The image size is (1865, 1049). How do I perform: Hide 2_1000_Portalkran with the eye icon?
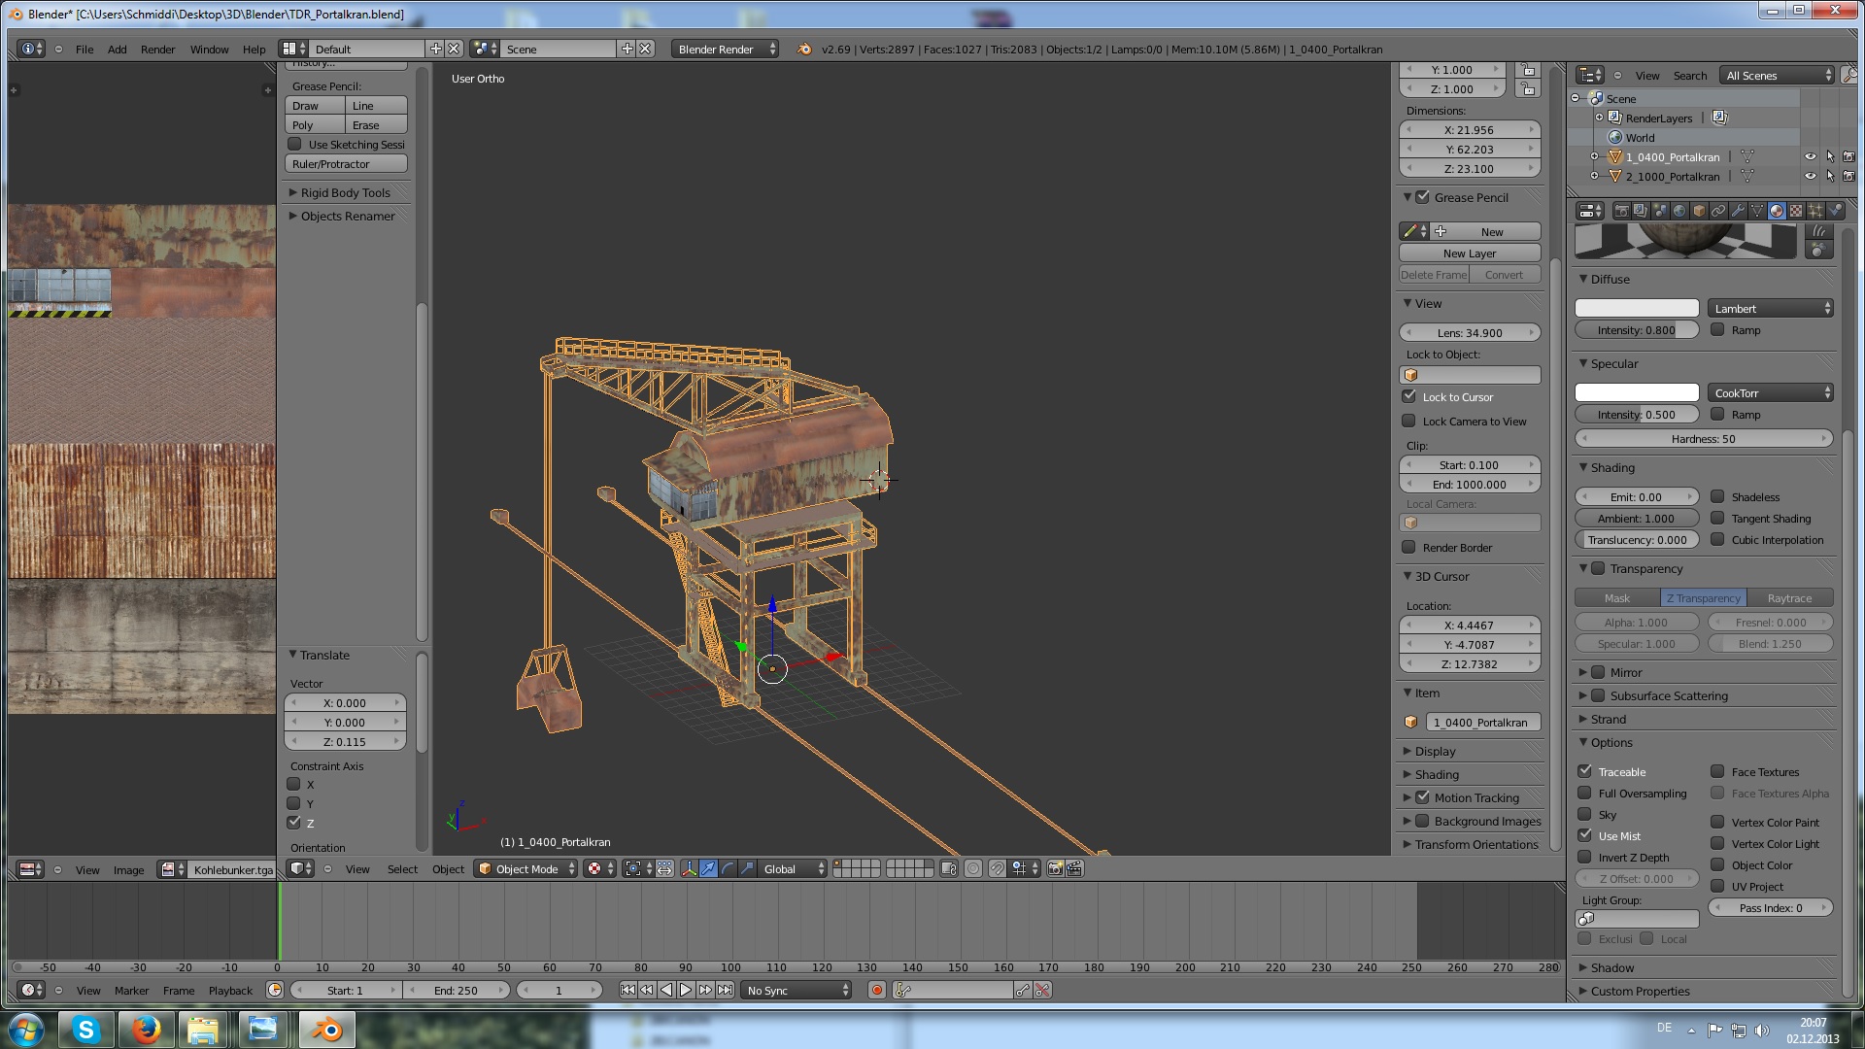coord(1810,177)
